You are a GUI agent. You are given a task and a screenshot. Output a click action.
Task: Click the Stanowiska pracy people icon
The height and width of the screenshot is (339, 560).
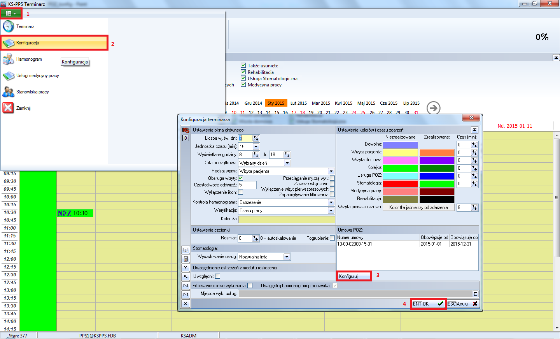click(x=8, y=92)
